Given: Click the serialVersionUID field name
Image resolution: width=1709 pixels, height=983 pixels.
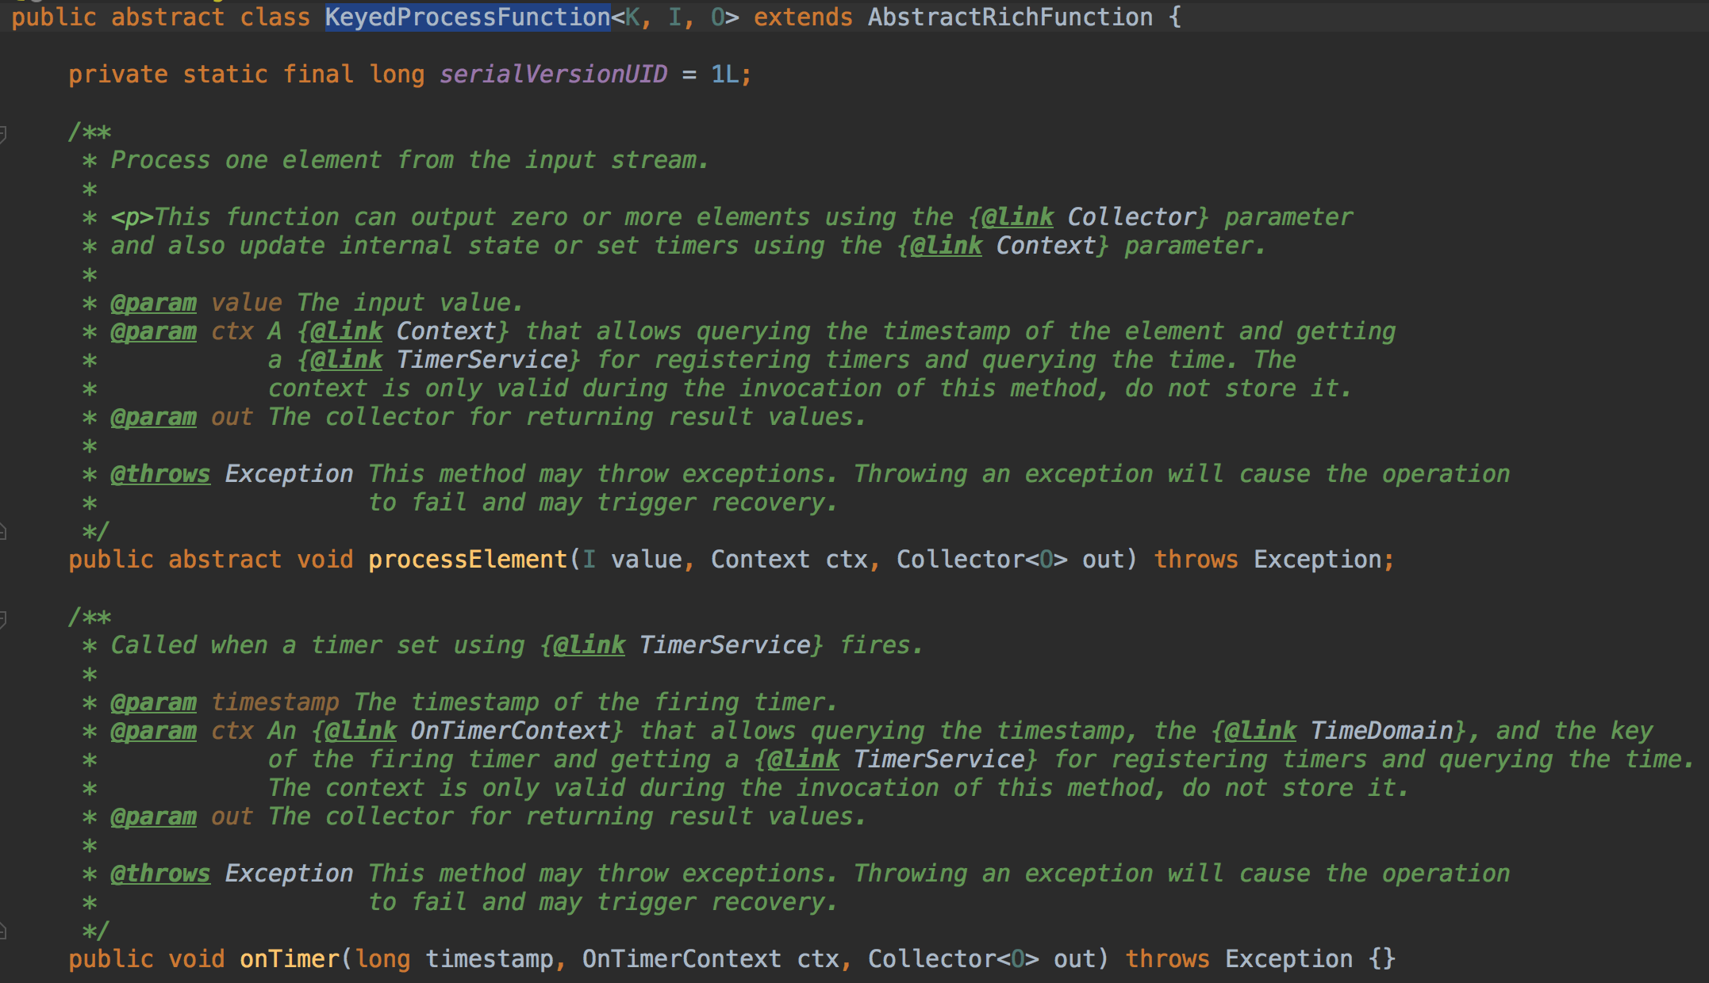Looking at the screenshot, I should [553, 75].
